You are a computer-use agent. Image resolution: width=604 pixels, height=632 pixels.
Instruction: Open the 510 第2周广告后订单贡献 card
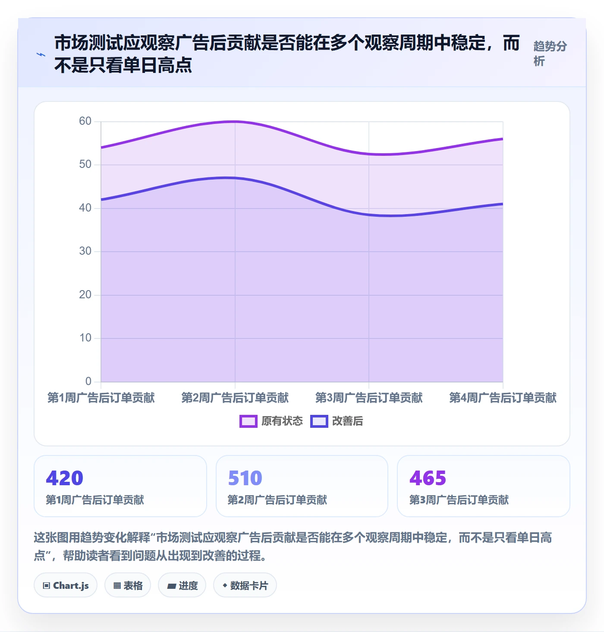click(302, 486)
